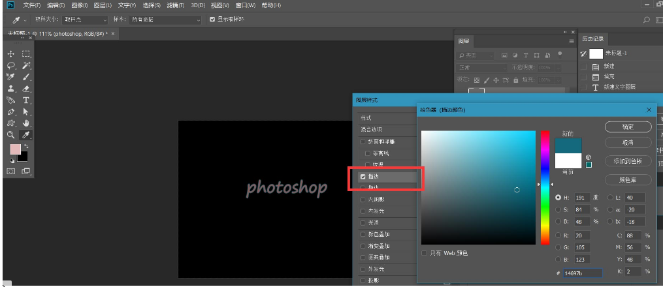Select the R (red) radio button
The image size is (663, 287).
(x=558, y=235)
